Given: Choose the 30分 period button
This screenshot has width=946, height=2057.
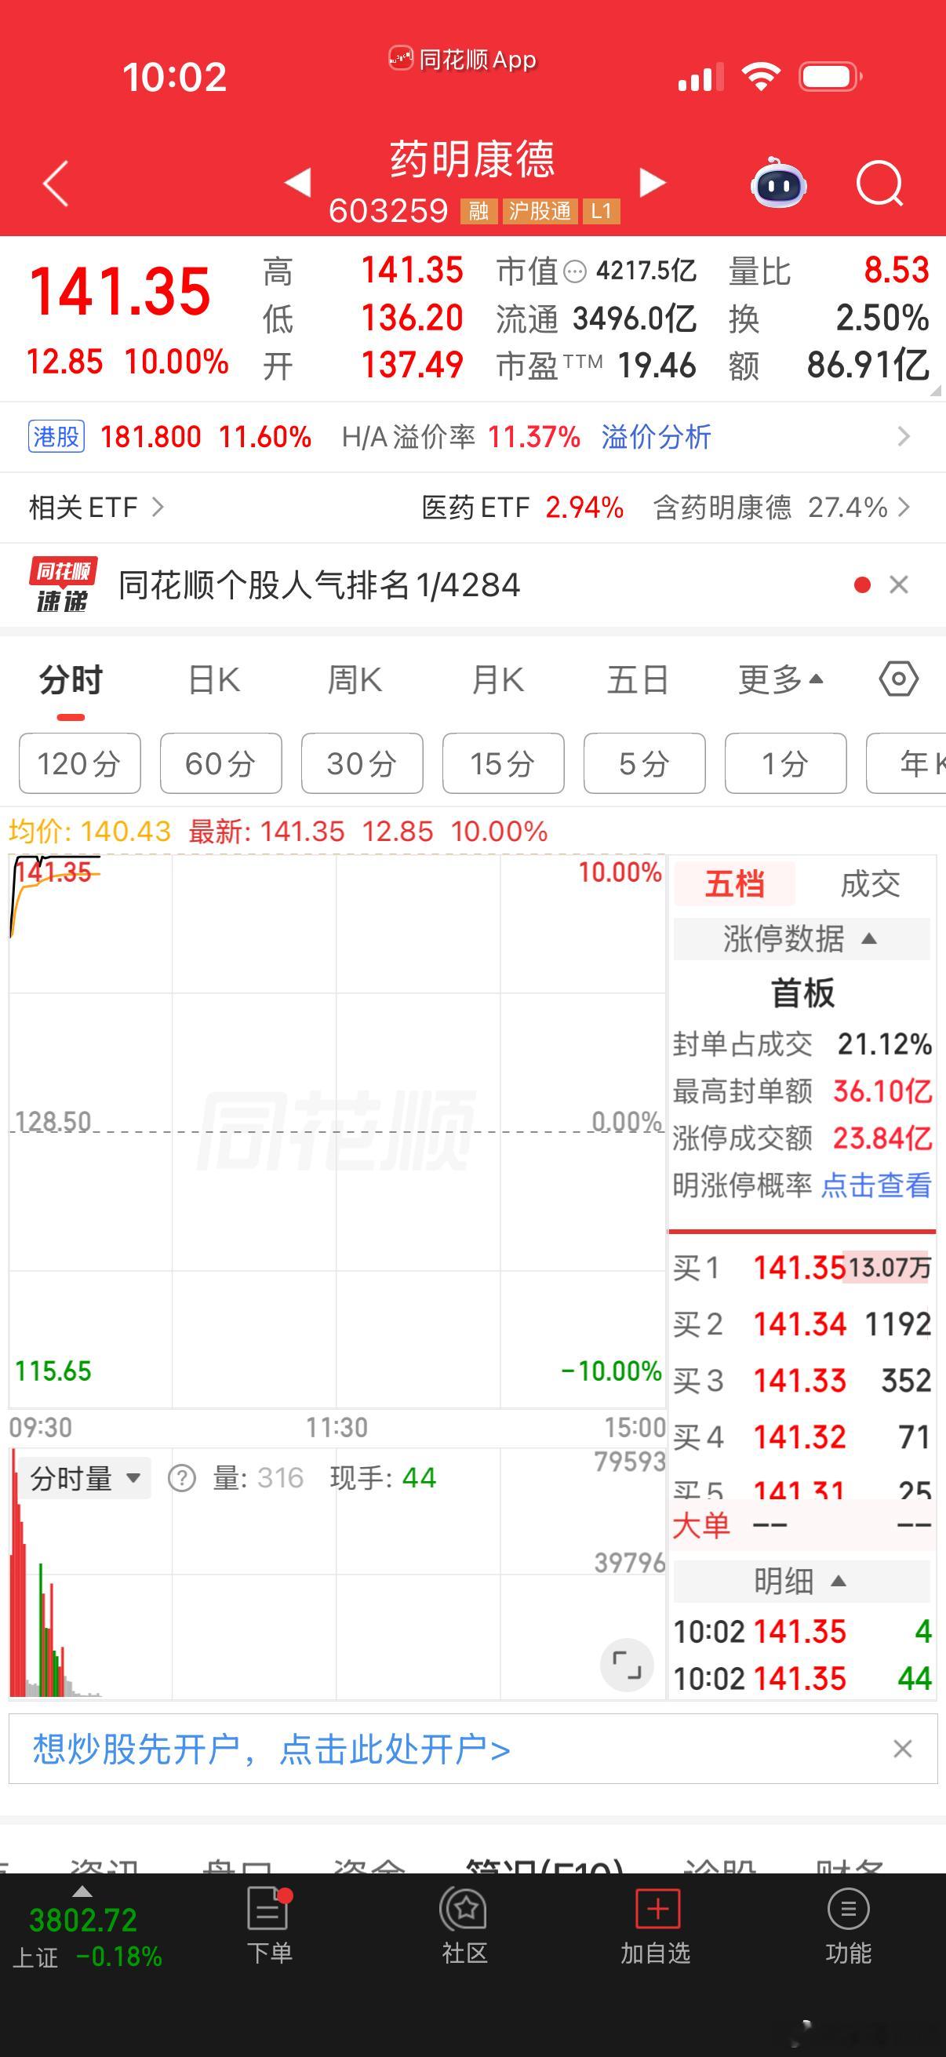Looking at the screenshot, I should pos(362,763).
